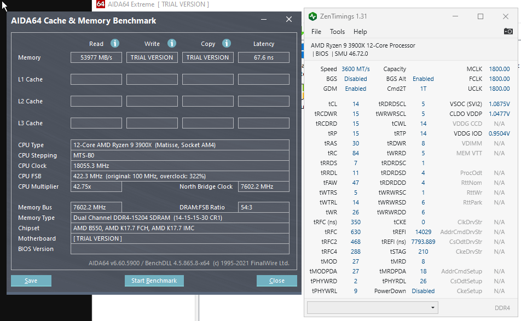Click the Memory Copy TRIAL VERSION field
The image size is (521, 321).
point(207,57)
